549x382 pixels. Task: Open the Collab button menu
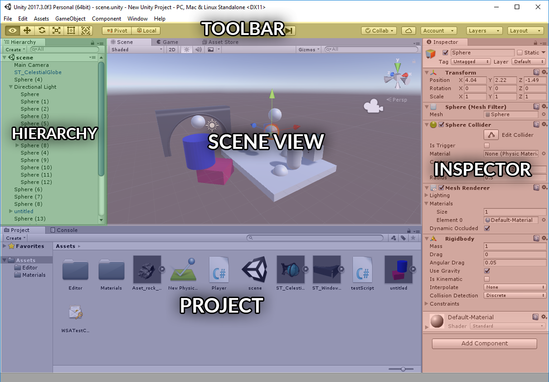coord(379,30)
